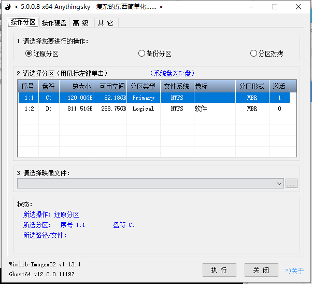Viewport: 312px width, 284px height.
Task: Open the 操作硬盘 tab
Action: 54,23
